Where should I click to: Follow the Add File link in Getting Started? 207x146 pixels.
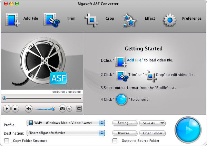tap(134, 60)
